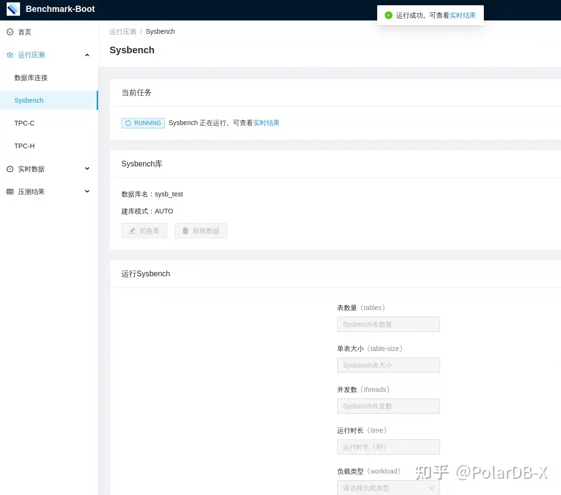The image size is (561, 495).
Task: Click the 运行时长（秒）time input field
Action: (x=388, y=446)
